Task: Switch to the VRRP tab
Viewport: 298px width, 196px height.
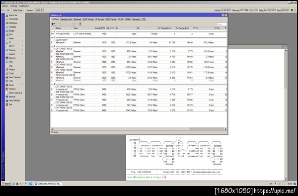Action: 128,19
